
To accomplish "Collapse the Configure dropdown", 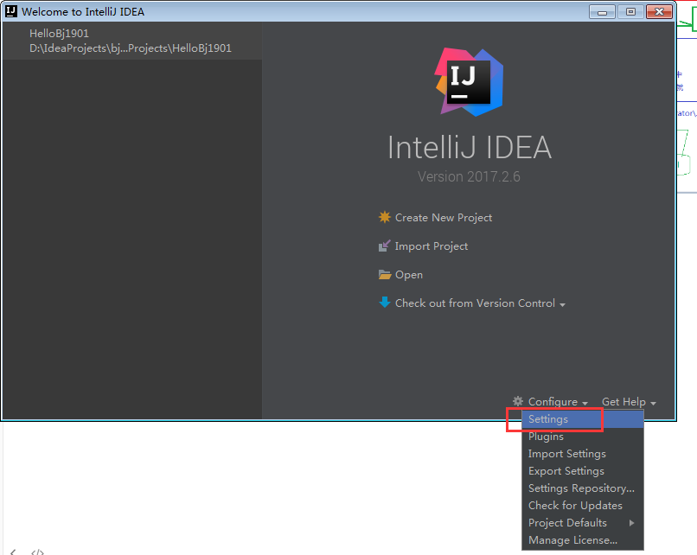I will (x=558, y=402).
